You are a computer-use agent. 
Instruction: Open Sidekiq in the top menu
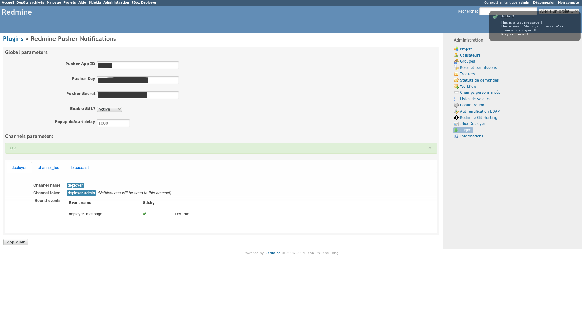(x=95, y=2)
